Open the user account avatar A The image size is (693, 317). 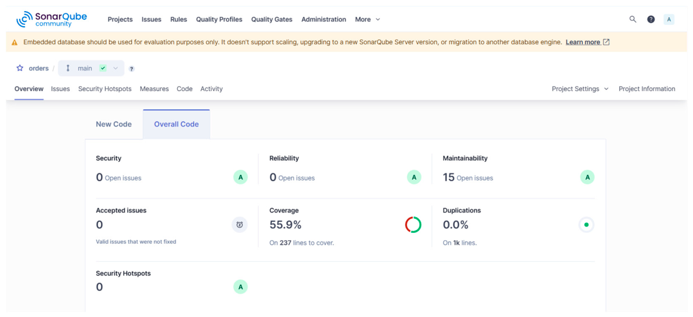(x=669, y=19)
